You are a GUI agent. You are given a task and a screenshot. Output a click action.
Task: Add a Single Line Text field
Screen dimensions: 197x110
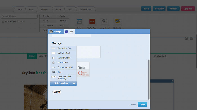pos(63,48)
